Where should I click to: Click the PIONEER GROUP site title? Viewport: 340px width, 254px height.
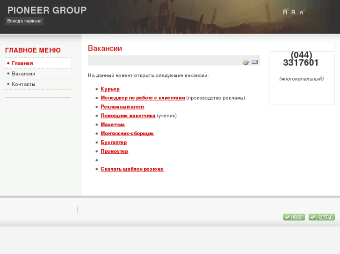(47, 10)
